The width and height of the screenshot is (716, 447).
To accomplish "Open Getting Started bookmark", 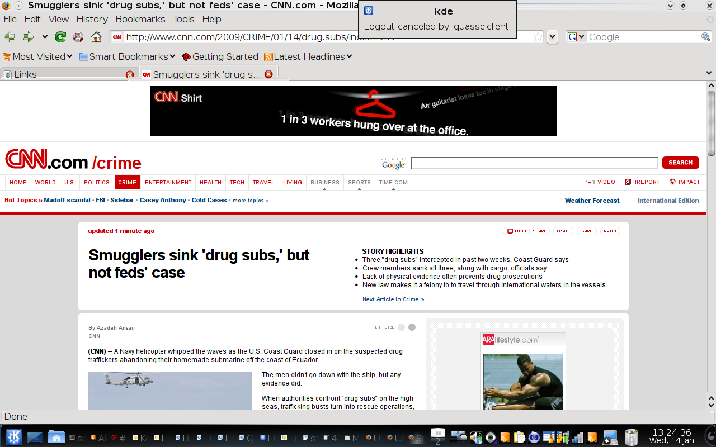I will point(220,56).
